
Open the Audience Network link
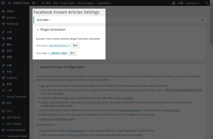[x=129, y=110]
